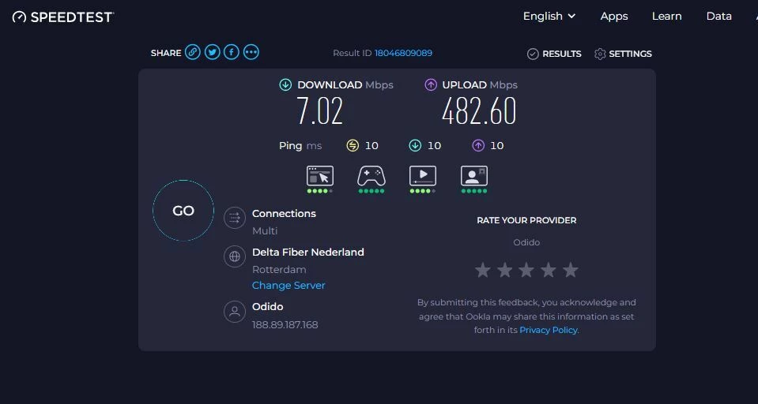Click the gaming controller quality icon
This screenshot has height=404, width=758.
tap(371, 176)
